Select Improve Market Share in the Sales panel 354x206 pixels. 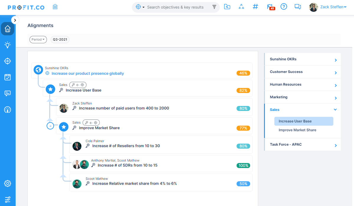[297, 130]
